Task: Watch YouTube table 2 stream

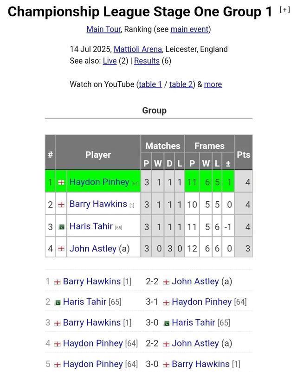Action: tap(181, 84)
